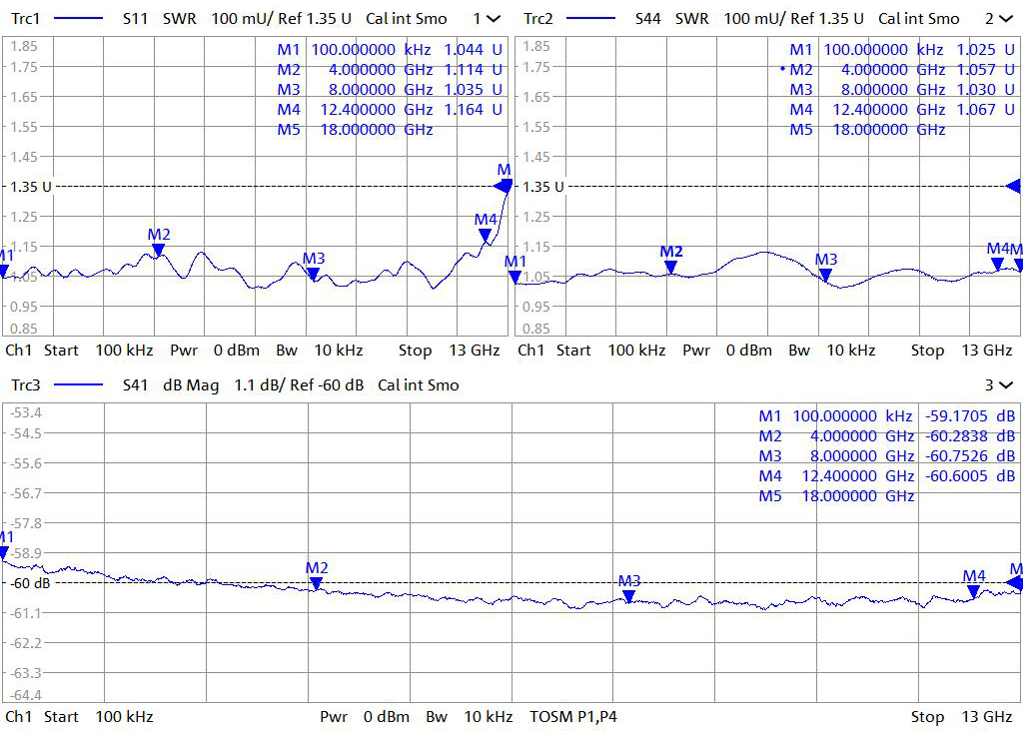Click the S44 reference level arrow at 1.35 U
This screenshot has width=1023, height=731.
click(1014, 186)
